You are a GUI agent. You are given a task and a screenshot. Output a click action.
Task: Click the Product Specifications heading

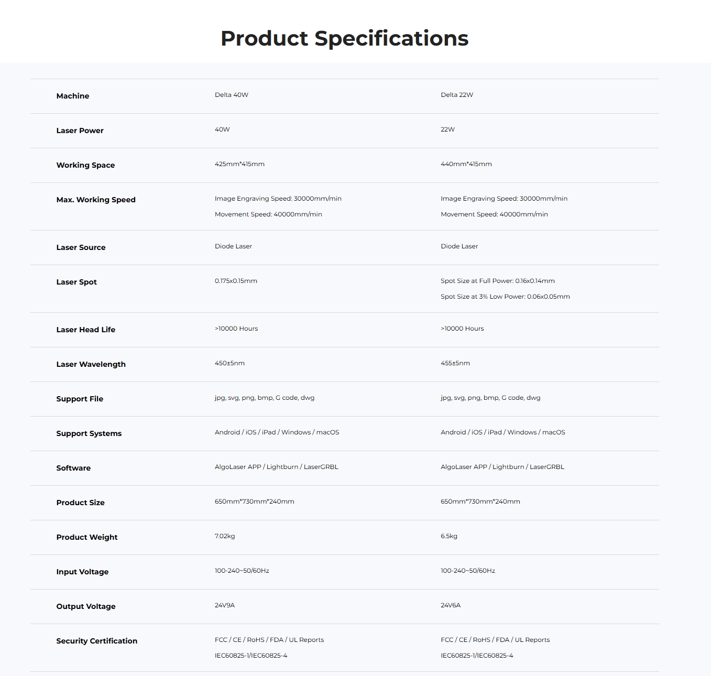coord(344,38)
